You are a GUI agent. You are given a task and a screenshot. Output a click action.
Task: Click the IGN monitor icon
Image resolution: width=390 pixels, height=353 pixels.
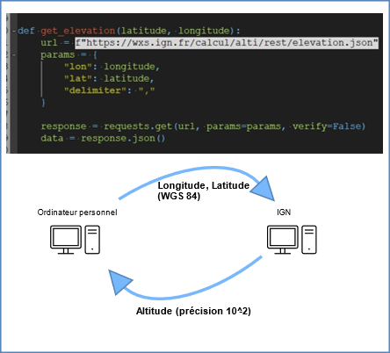click(x=283, y=240)
